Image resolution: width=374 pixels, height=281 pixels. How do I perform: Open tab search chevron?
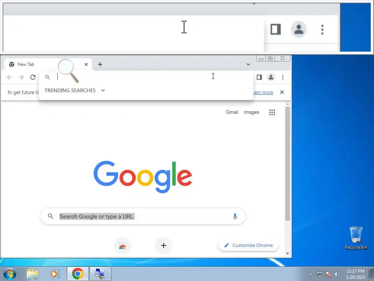(x=248, y=64)
